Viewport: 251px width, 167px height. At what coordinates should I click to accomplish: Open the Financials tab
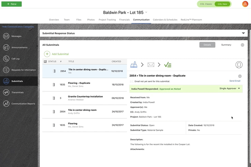(x=124, y=20)
